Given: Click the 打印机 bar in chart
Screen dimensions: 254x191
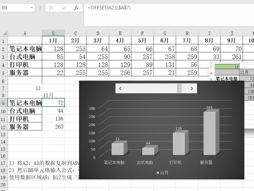Looking at the screenshot, I should pos(180,143).
